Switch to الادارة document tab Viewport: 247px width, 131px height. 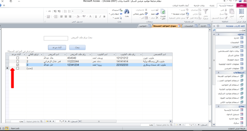(x=205, y=26)
